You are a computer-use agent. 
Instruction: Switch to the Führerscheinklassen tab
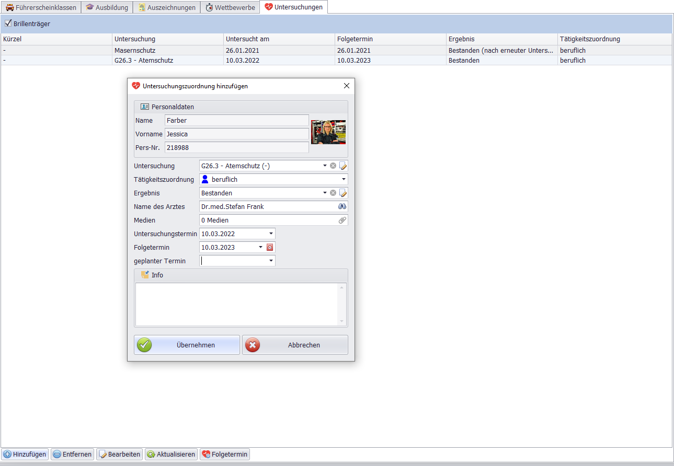(x=41, y=7)
